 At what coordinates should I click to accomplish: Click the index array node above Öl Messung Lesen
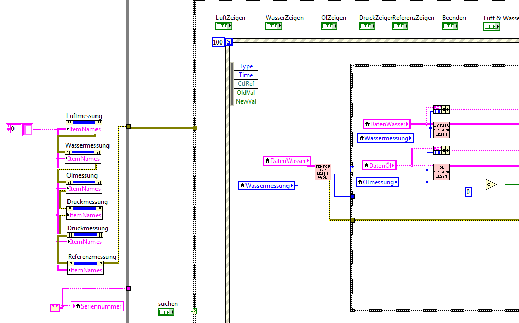(x=442, y=151)
